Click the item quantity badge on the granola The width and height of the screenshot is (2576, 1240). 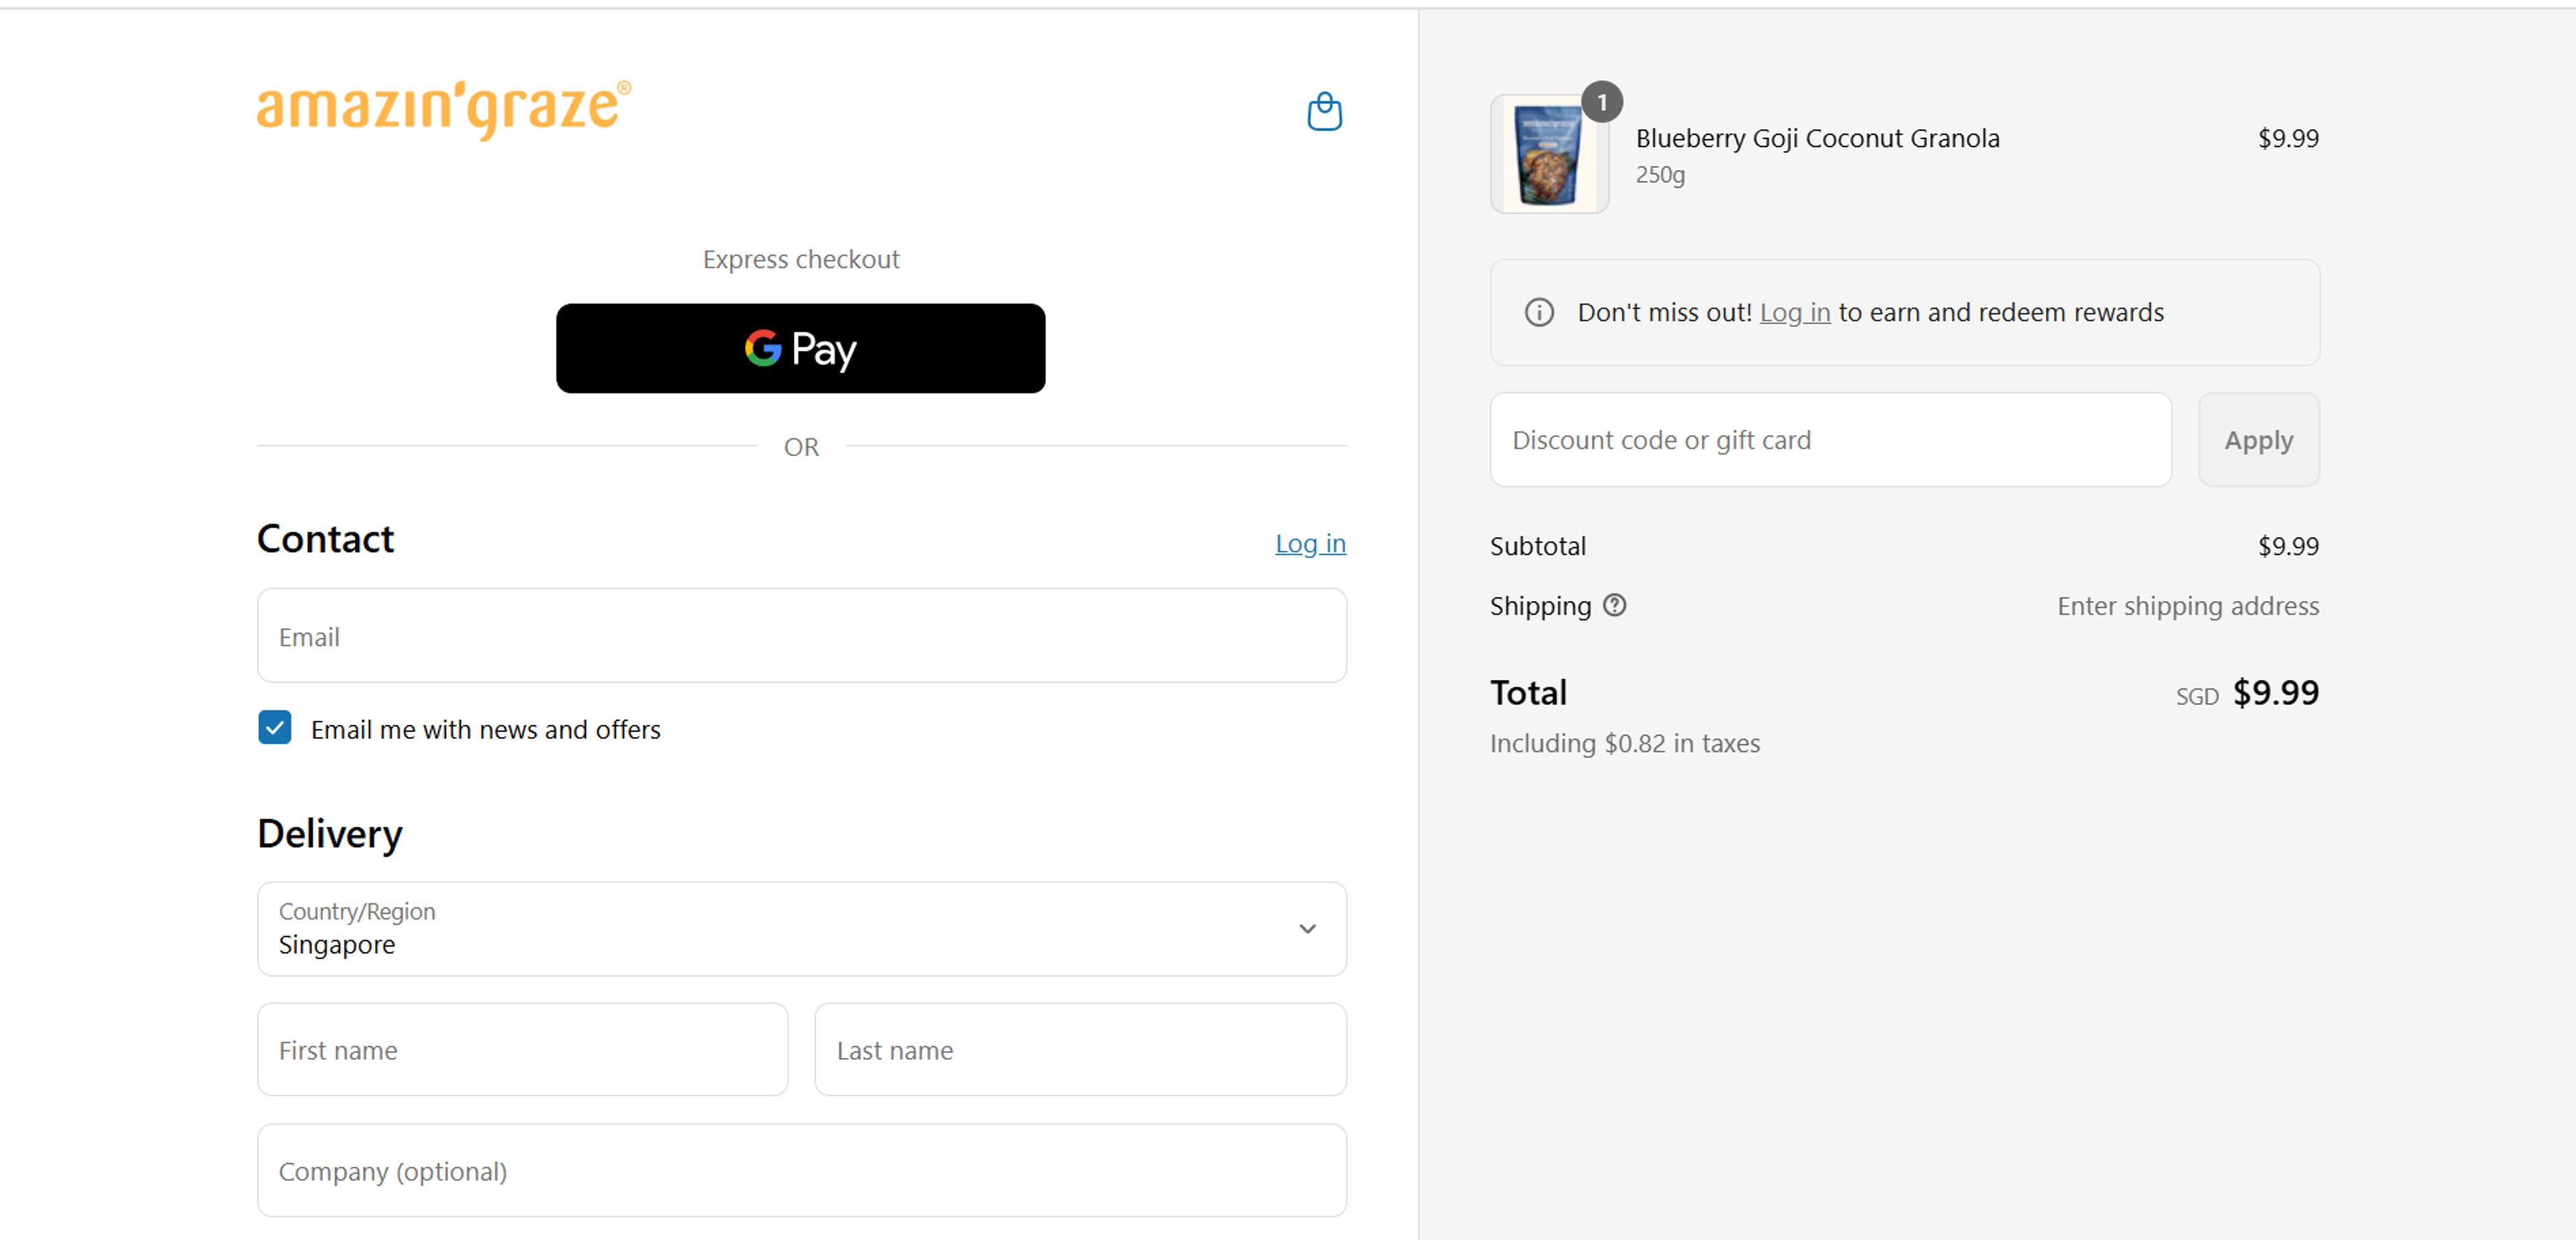point(1602,102)
